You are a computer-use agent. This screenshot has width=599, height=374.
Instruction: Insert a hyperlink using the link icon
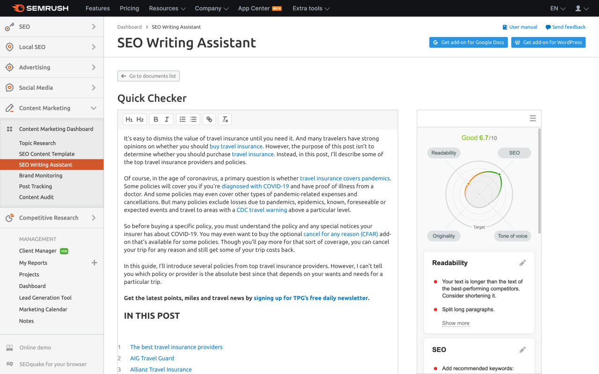click(x=209, y=119)
